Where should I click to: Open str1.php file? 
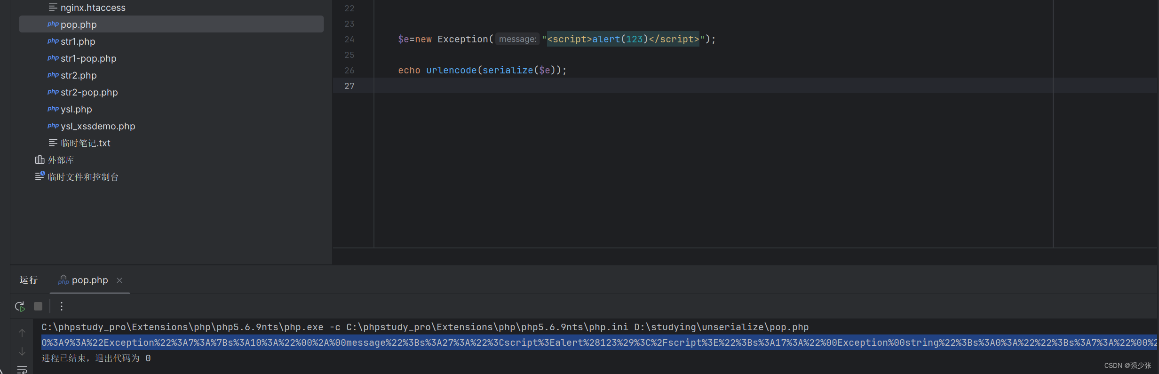[x=78, y=41]
